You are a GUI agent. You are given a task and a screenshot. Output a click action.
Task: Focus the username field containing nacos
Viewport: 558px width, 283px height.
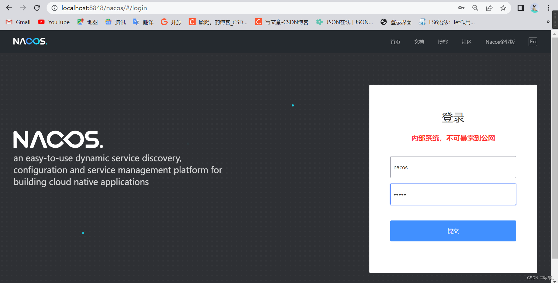point(453,167)
